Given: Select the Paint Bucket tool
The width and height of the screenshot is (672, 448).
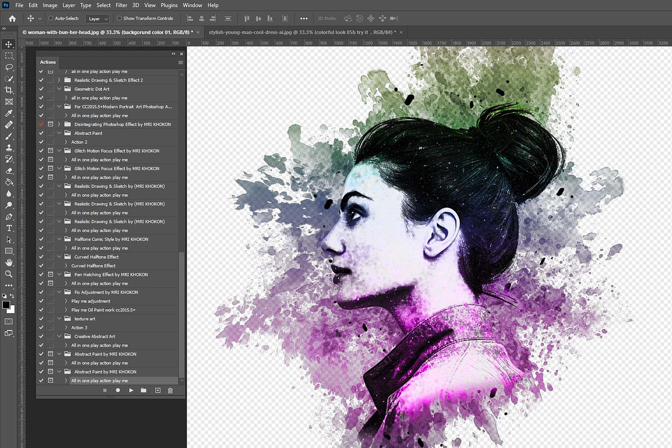Looking at the screenshot, I should [x=9, y=182].
